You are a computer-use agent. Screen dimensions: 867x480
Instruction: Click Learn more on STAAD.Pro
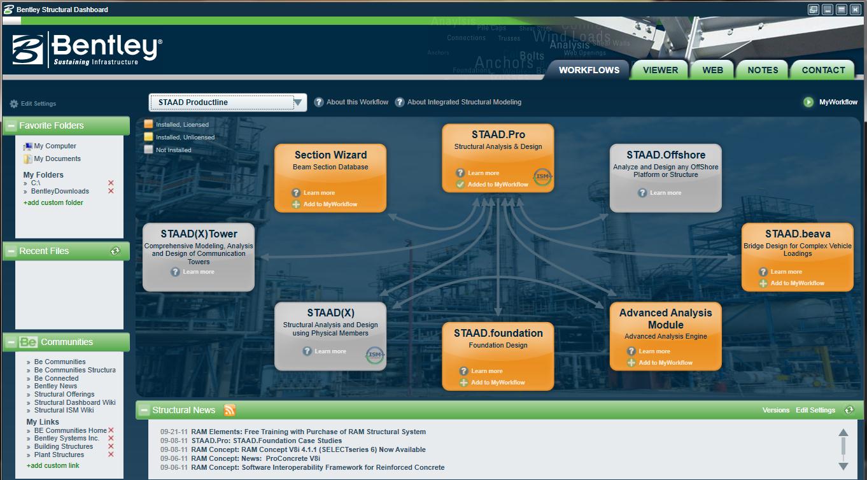[483, 173]
